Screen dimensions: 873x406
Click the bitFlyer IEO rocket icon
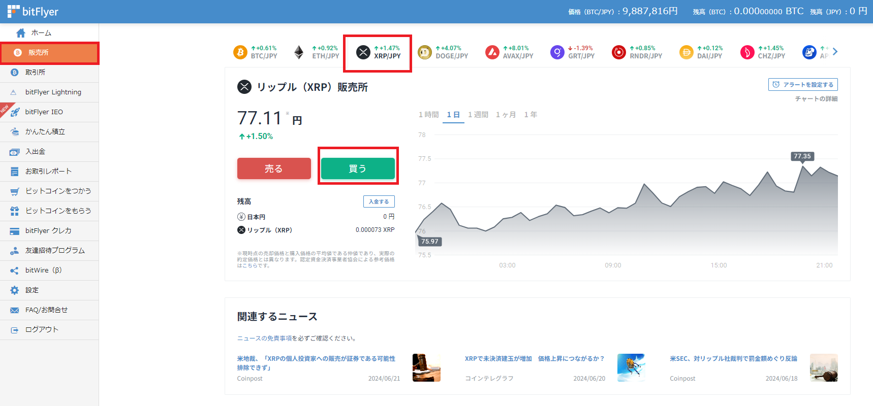15,112
